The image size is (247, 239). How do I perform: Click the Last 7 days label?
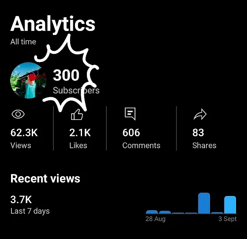click(30, 211)
